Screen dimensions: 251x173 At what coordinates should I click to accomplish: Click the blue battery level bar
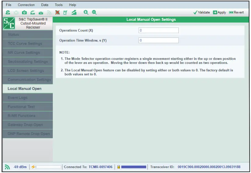coord(134,167)
